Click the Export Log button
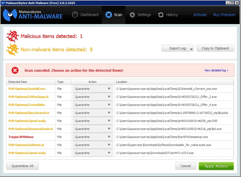Image resolution: width=241 pixels, height=177 pixels. [x=177, y=48]
